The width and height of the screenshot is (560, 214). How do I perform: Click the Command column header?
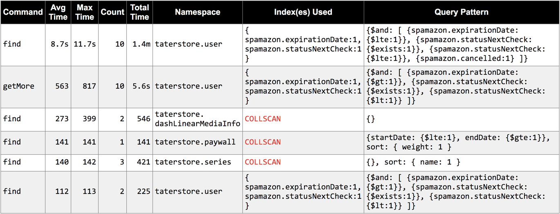tap(23, 12)
